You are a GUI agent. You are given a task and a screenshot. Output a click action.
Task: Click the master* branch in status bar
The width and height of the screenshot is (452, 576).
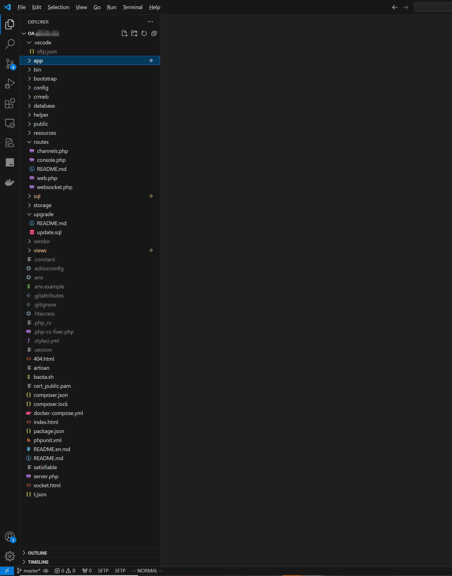point(29,571)
